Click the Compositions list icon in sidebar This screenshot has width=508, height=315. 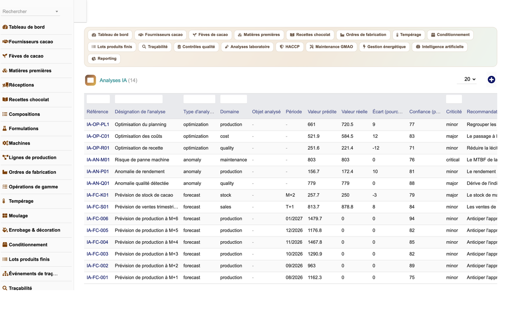tap(5, 114)
